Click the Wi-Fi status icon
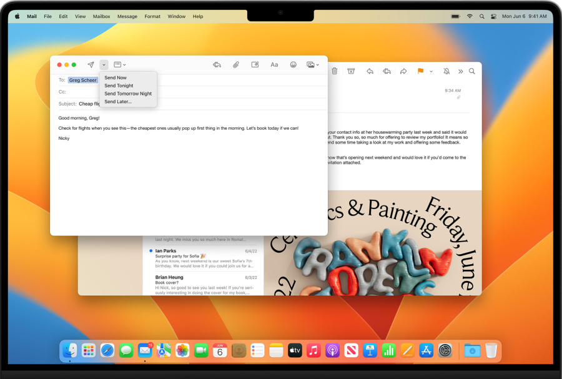The height and width of the screenshot is (379, 562). 470,16
